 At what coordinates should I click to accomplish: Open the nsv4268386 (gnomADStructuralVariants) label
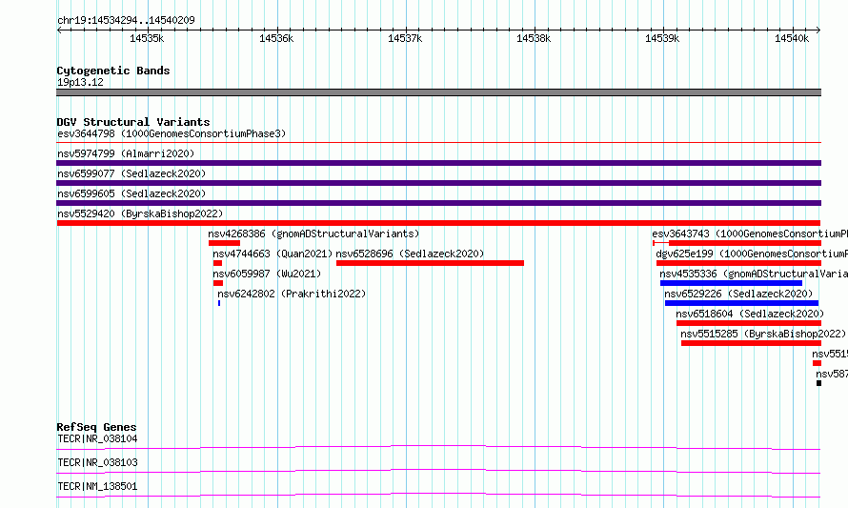click(x=313, y=234)
